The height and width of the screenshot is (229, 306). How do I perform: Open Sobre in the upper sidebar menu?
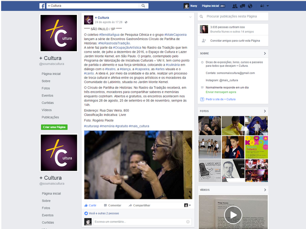pyautogui.click(x=46, y=81)
